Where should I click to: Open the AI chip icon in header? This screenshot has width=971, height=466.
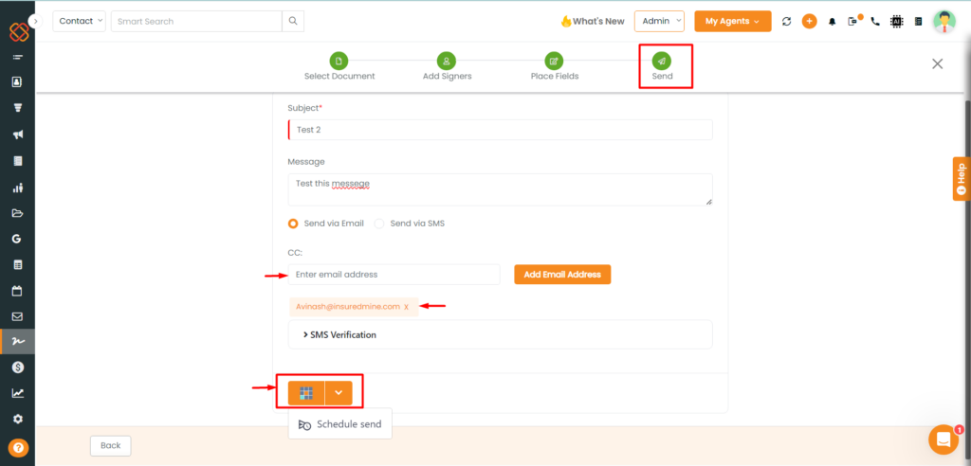[x=896, y=21]
